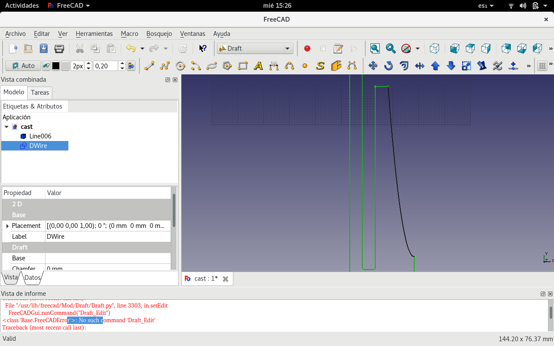Open the gray face color swatch

(65, 66)
